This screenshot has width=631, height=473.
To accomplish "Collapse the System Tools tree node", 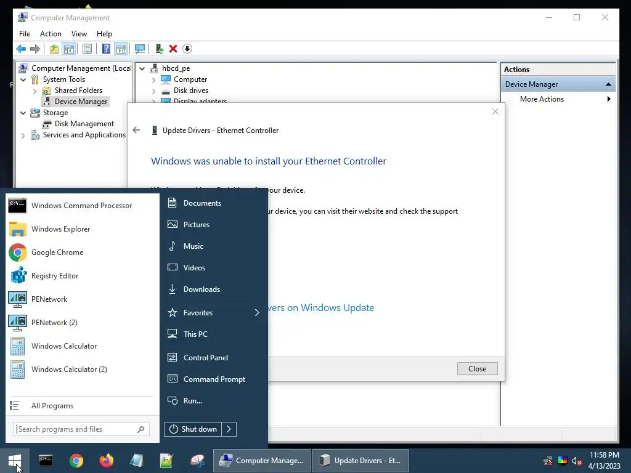I will pyautogui.click(x=23, y=79).
